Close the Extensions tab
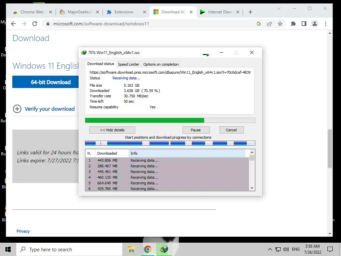Viewport: 341px width, 256px height. 145,12
